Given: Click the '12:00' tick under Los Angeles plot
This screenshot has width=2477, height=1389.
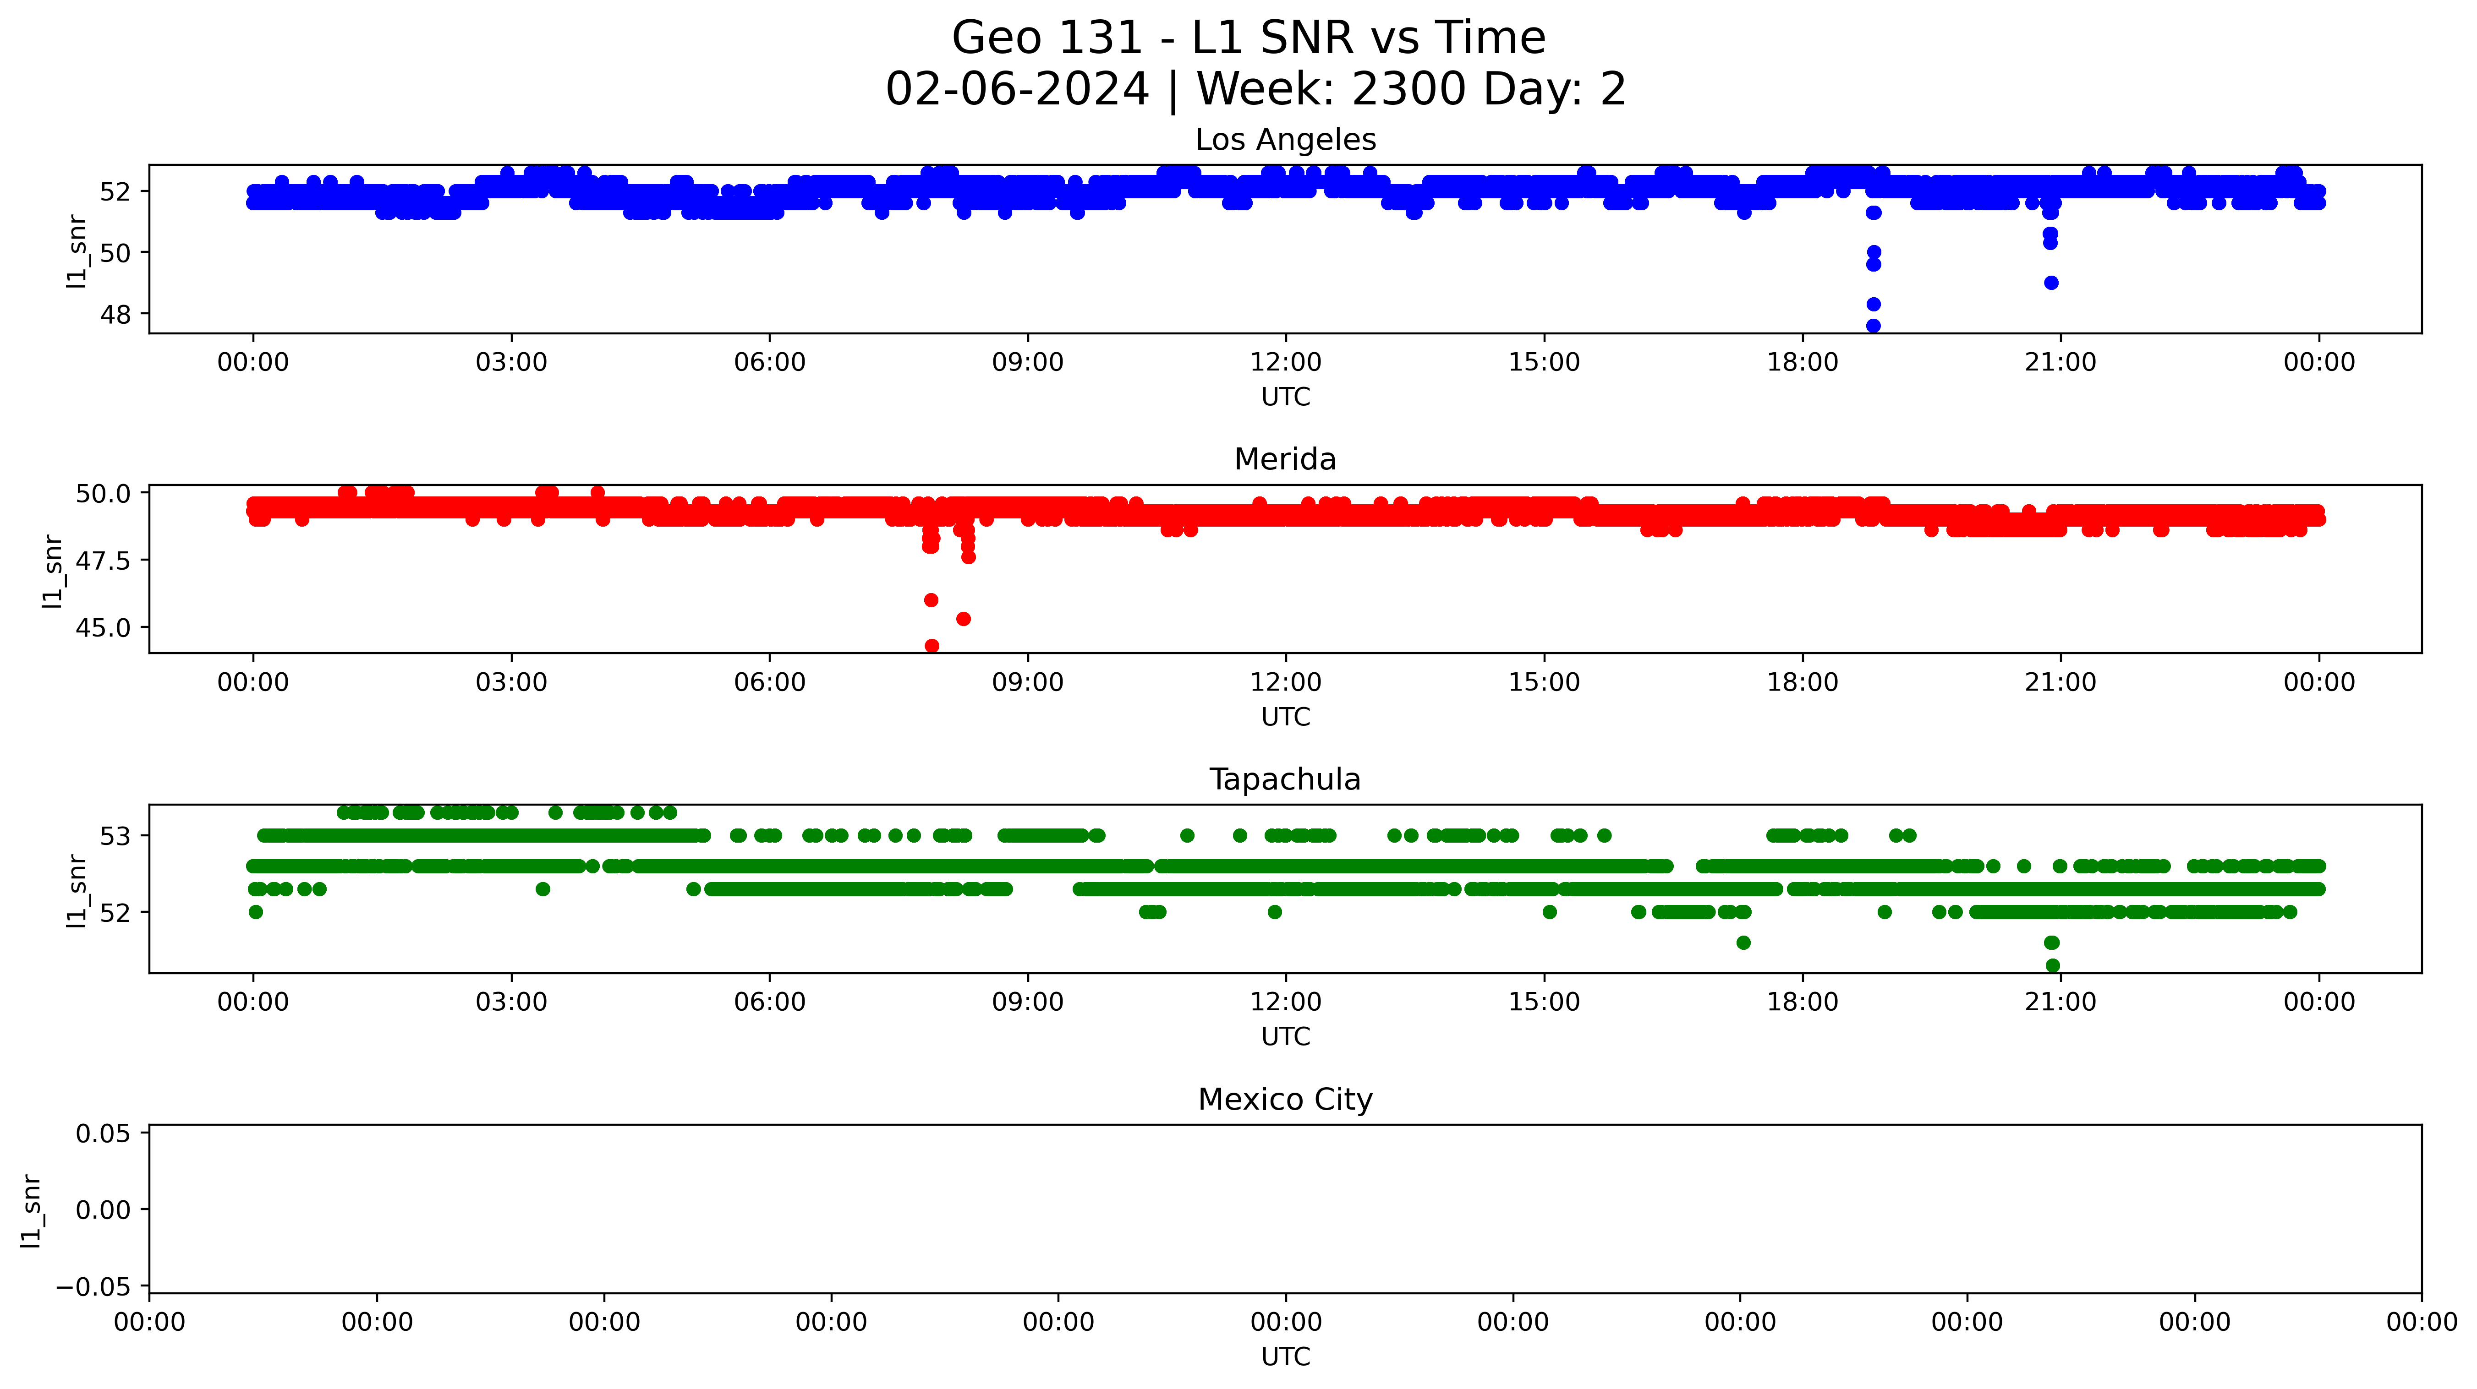Looking at the screenshot, I should click(1286, 362).
